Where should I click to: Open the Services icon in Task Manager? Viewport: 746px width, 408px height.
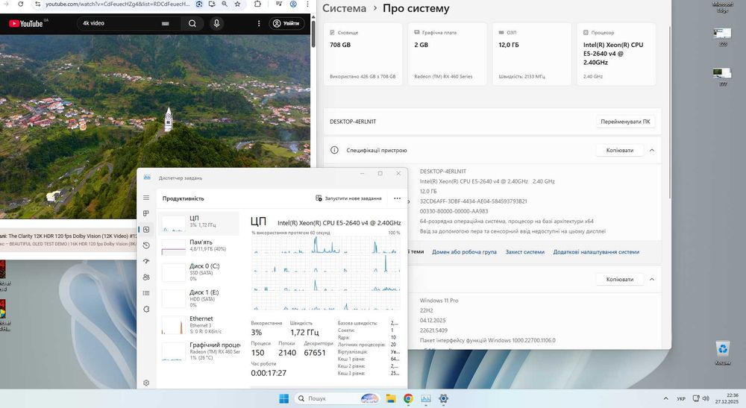[x=146, y=309]
